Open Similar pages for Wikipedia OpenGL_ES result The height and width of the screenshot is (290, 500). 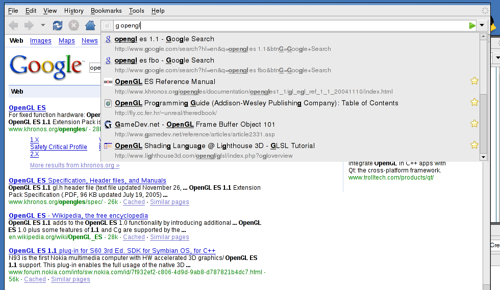pyautogui.click(x=169, y=237)
